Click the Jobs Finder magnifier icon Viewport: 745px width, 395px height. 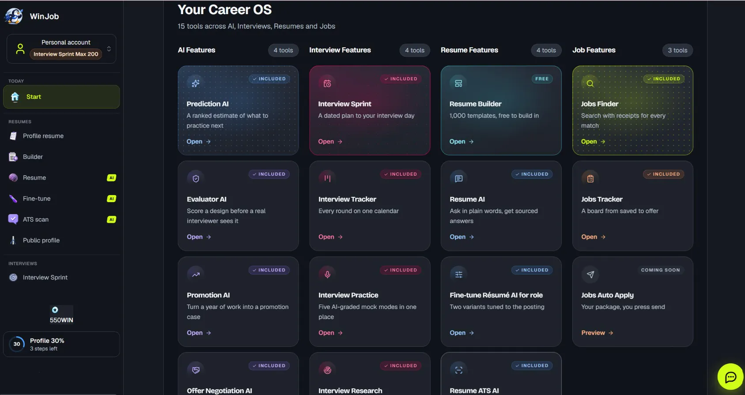pos(590,83)
